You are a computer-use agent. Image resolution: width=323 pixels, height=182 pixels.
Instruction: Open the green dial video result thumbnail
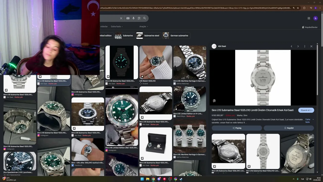point(122,116)
